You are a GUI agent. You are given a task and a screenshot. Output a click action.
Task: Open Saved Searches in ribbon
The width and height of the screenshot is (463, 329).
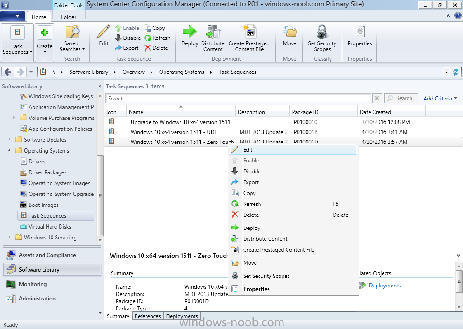[72, 39]
